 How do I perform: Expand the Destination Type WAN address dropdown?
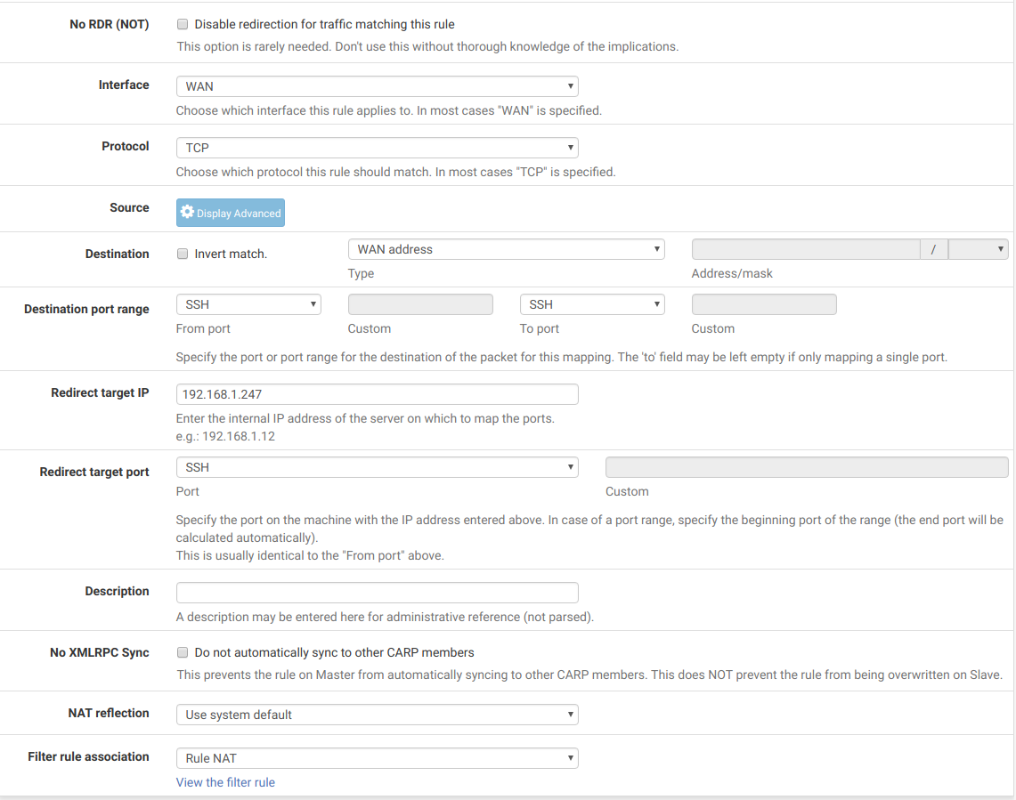[x=506, y=249]
